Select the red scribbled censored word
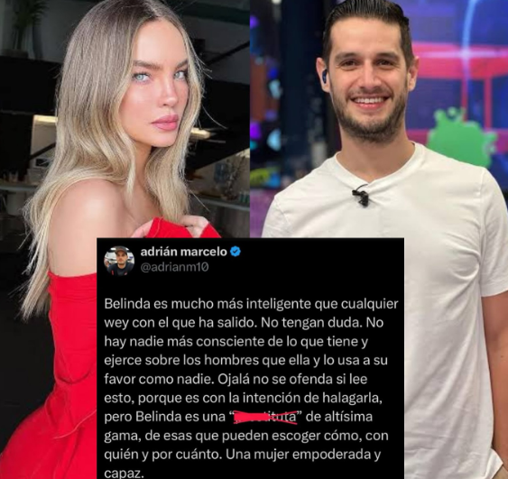Viewport: 508px width, 479px height. [x=265, y=417]
